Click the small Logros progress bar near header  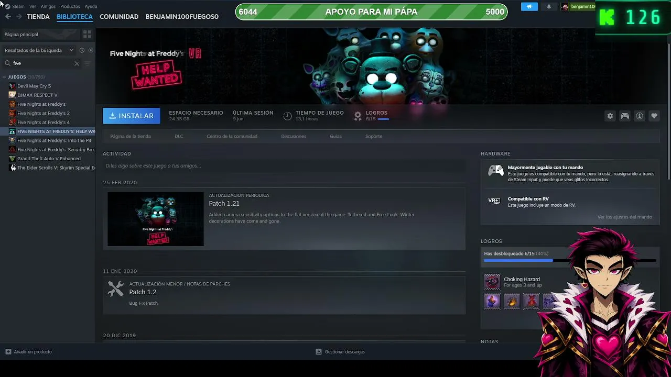[x=383, y=119]
